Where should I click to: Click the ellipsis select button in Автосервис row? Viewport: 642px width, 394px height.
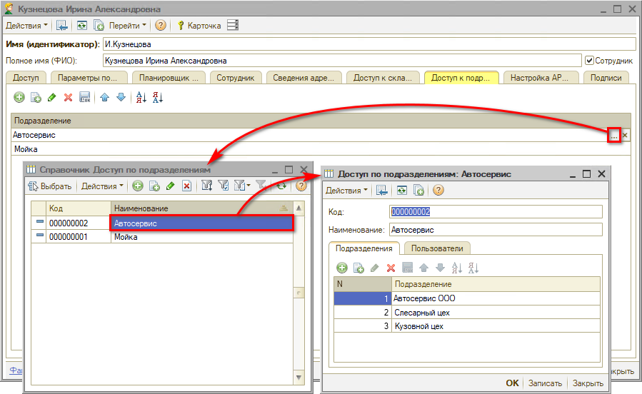point(614,135)
